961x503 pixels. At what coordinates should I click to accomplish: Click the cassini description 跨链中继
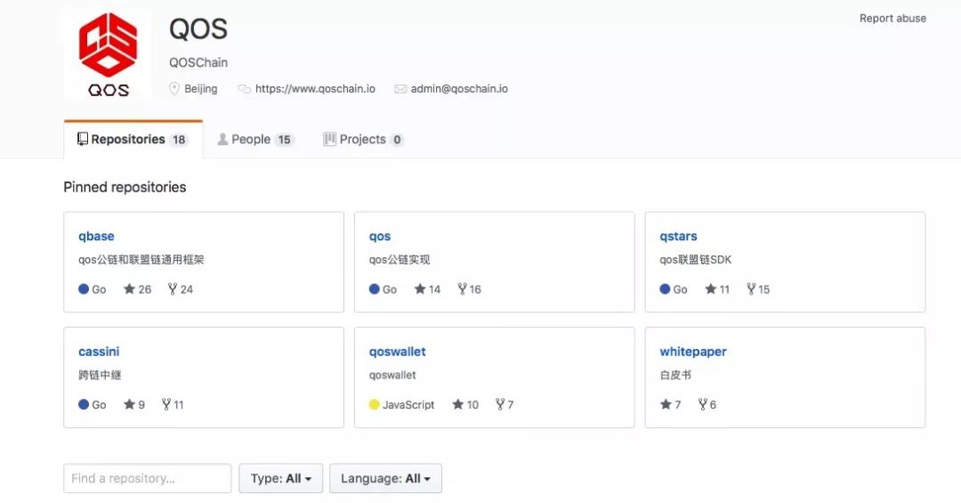[x=100, y=375]
